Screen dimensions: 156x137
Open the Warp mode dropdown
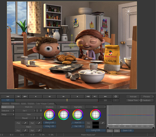[x=95, y=107]
